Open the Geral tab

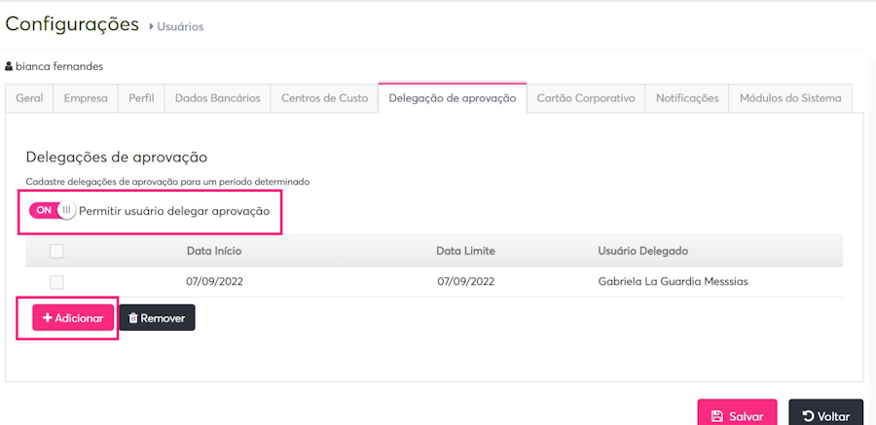pos(29,98)
